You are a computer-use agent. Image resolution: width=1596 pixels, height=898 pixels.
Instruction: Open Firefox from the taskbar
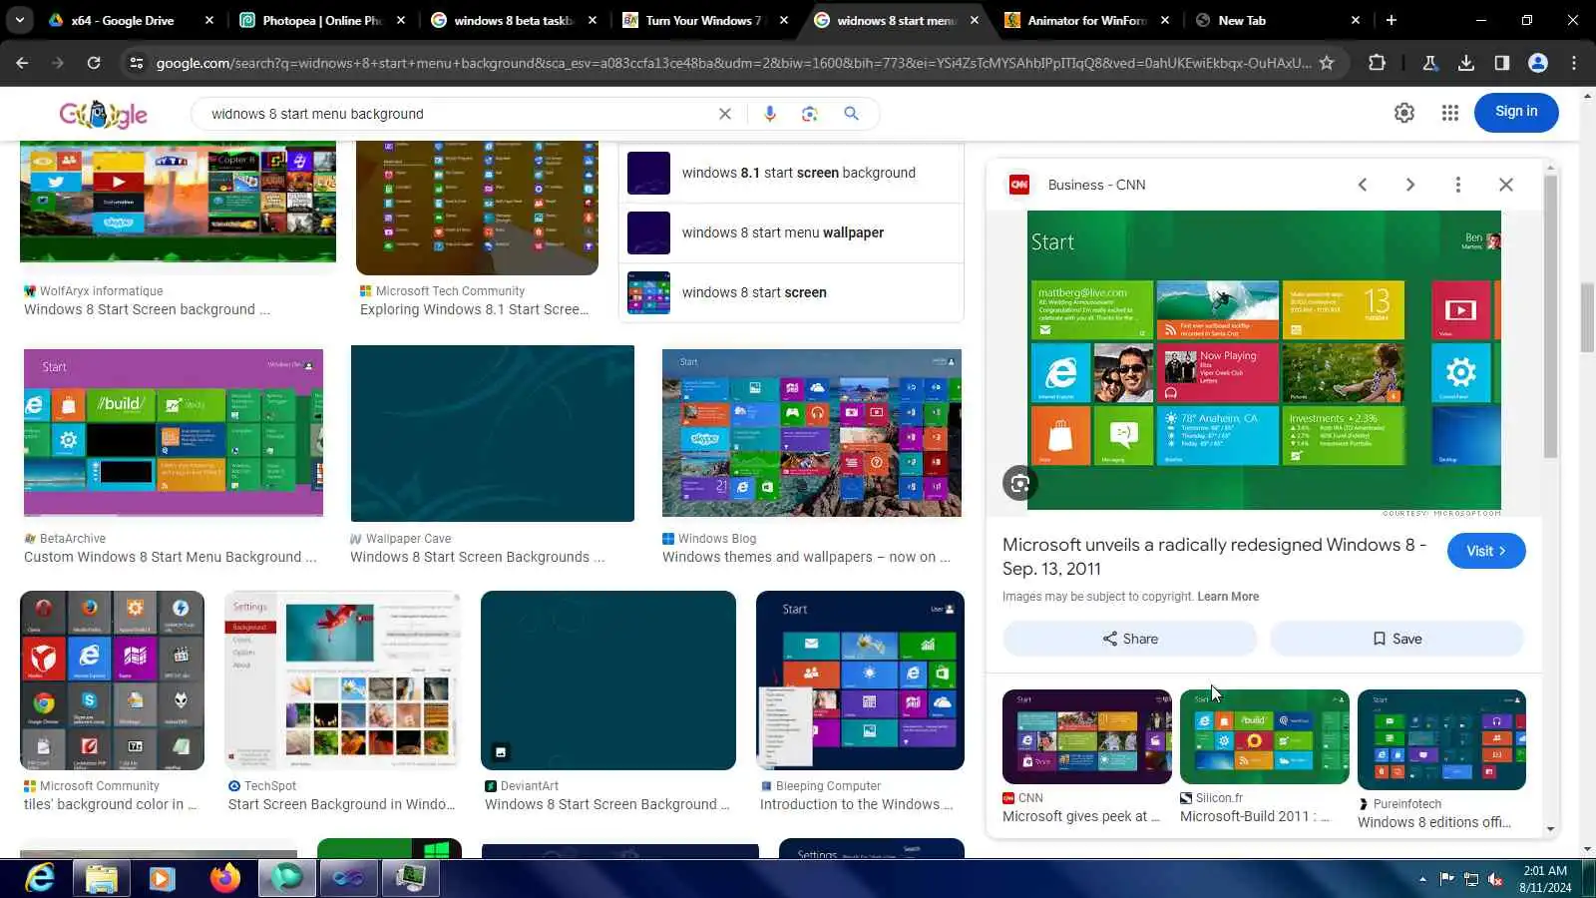(225, 878)
